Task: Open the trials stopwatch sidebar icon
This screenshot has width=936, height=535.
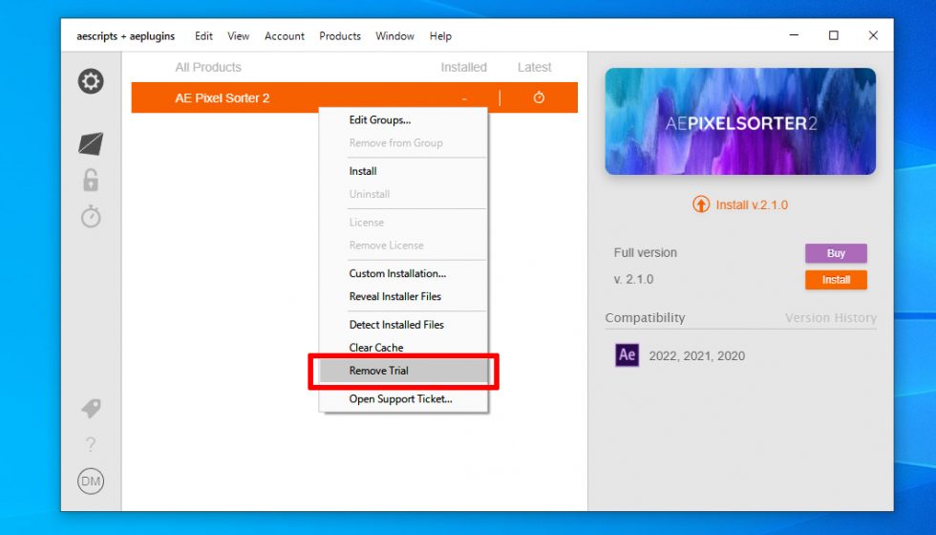Action: [x=91, y=217]
